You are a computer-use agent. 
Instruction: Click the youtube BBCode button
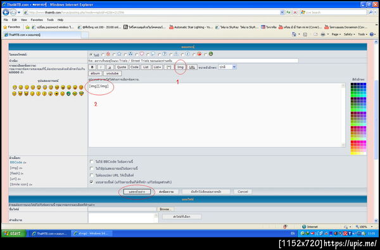pyautogui.click(x=113, y=73)
